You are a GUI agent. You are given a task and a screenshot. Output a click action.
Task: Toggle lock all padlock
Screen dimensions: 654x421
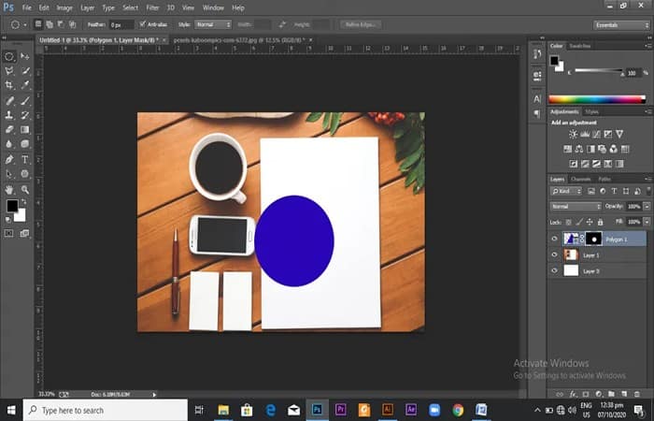point(600,222)
